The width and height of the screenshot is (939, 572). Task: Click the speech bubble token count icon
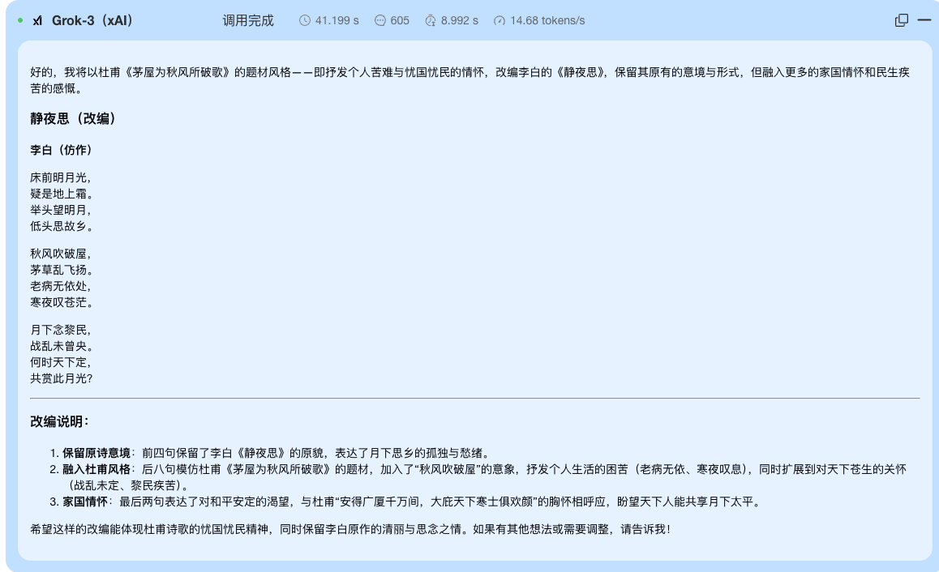tap(379, 21)
